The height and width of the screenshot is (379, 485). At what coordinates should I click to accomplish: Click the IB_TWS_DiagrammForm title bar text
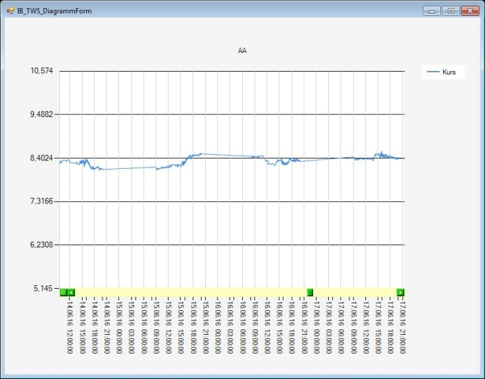[x=54, y=11]
